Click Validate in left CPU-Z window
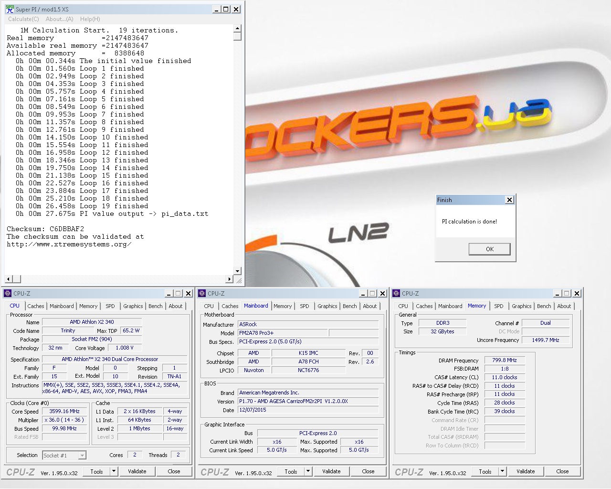Viewport: 611px width, 489px height. (137, 471)
